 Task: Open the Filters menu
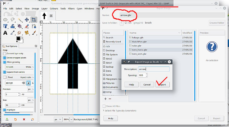[71, 8]
